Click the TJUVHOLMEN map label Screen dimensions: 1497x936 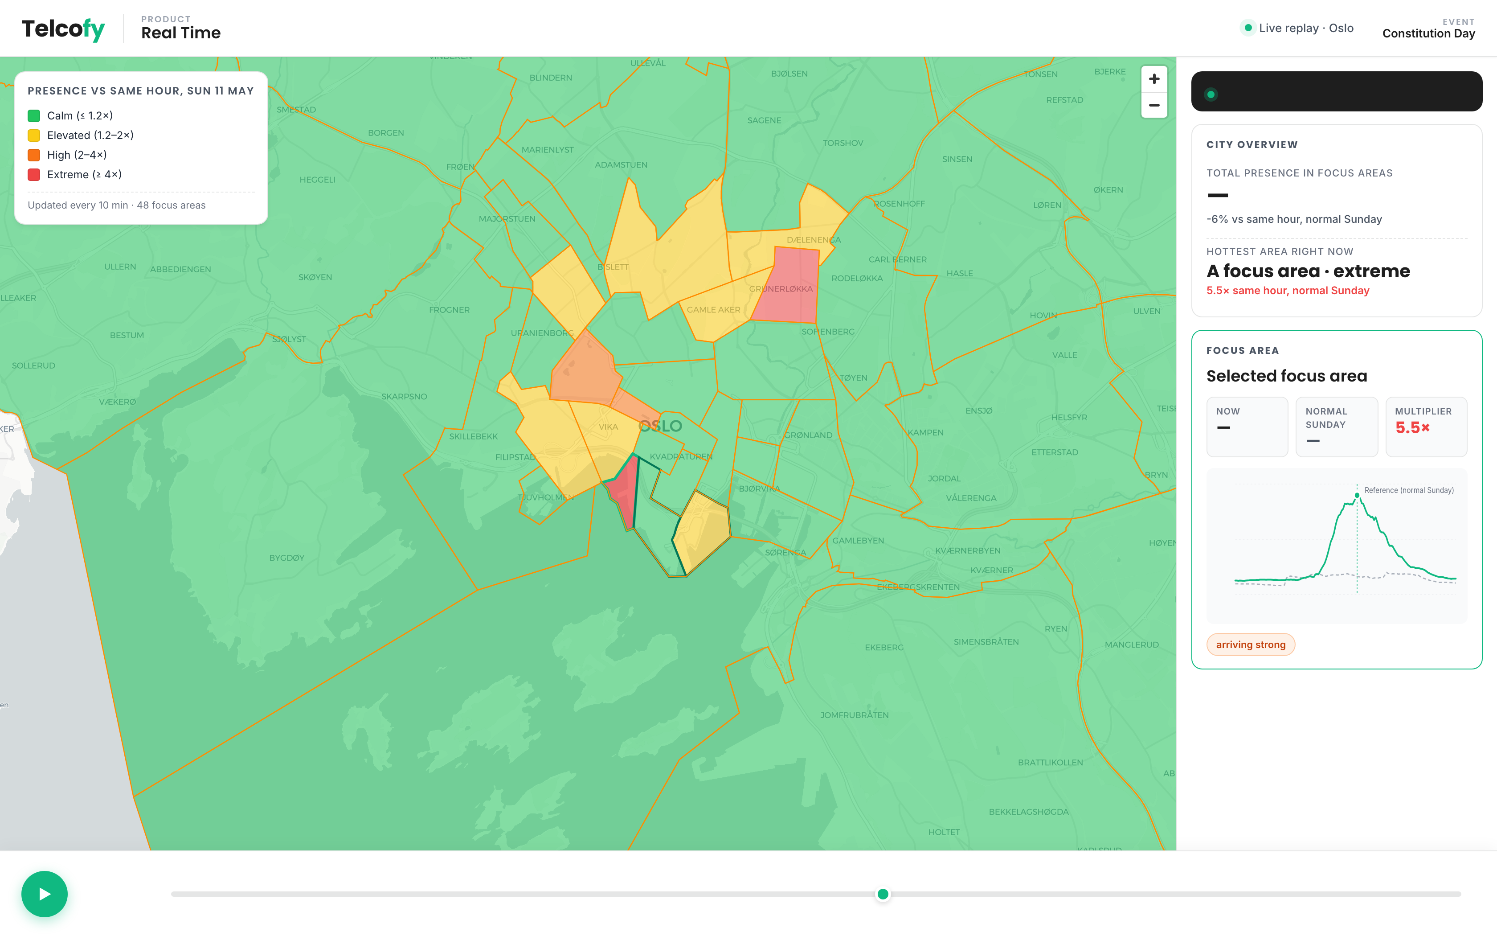(546, 497)
